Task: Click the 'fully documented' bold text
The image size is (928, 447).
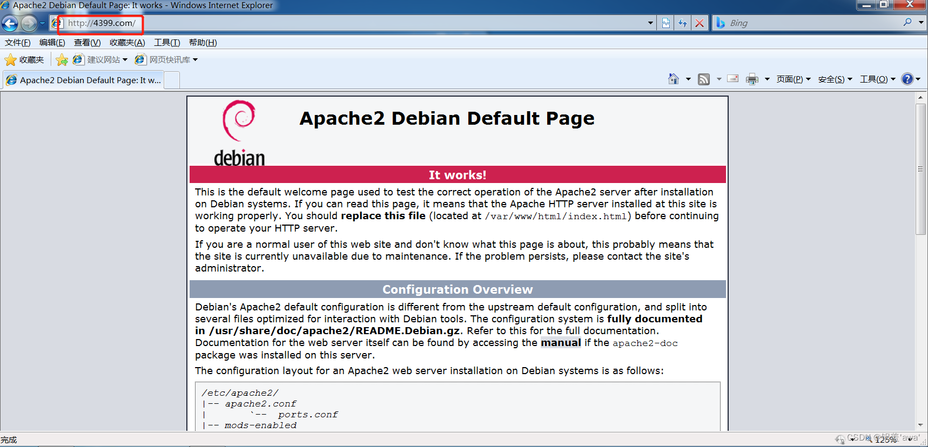Action: (x=655, y=319)
